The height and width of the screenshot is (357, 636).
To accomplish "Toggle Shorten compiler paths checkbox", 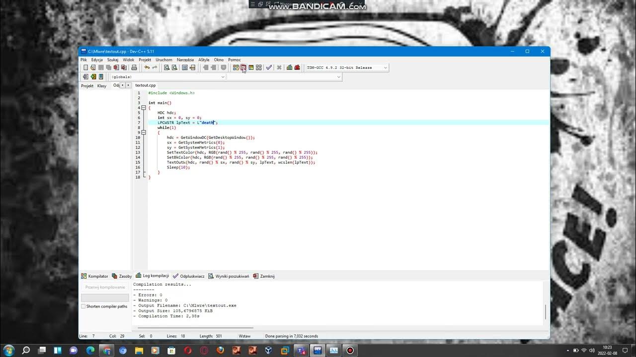I will pos(83,306).
